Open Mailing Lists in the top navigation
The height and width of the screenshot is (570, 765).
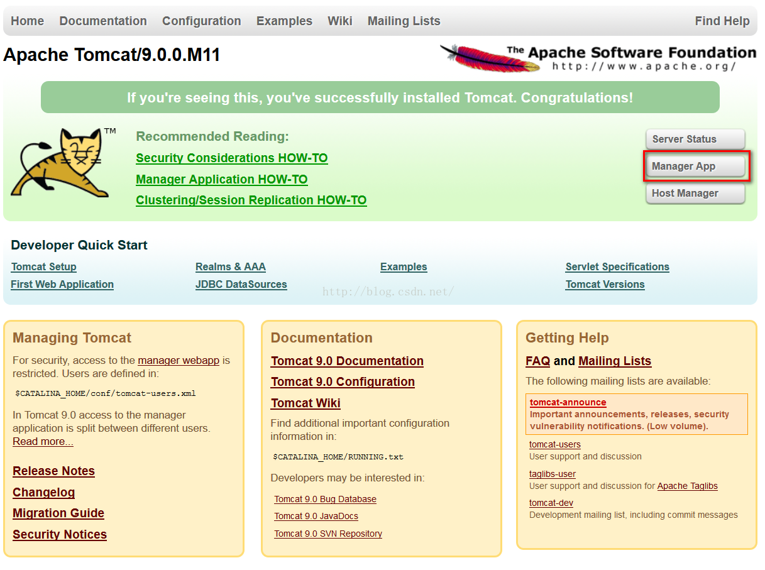(x=404, y=21)
